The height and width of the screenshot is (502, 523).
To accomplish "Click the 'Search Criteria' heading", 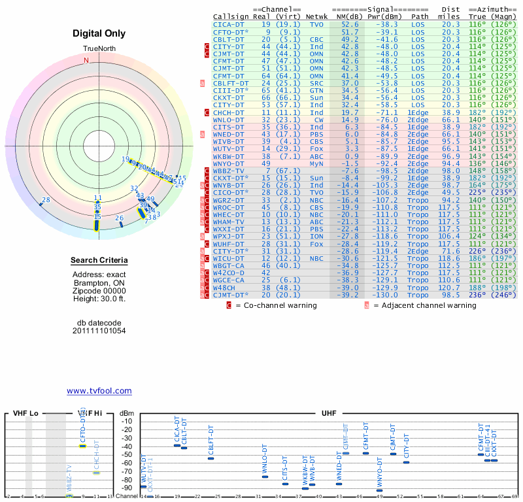I will click(99, 260).
